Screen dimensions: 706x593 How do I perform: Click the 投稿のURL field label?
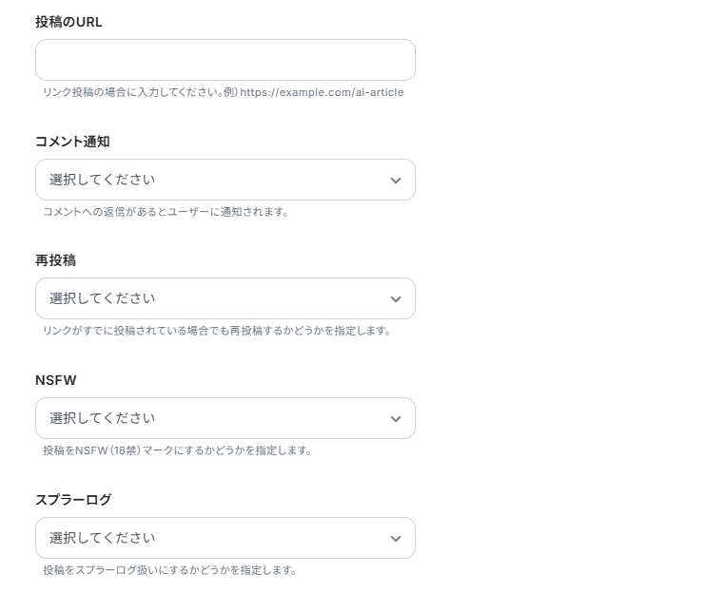69,22
